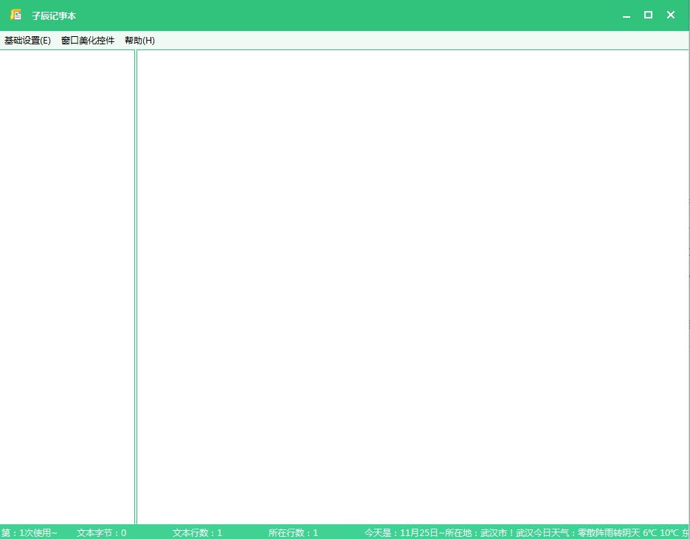Image resolution: width=690 pixels, height=539 pixels.
Task: Click the 第:1次使用 usage counter in status bar
Action: (30, 532)
